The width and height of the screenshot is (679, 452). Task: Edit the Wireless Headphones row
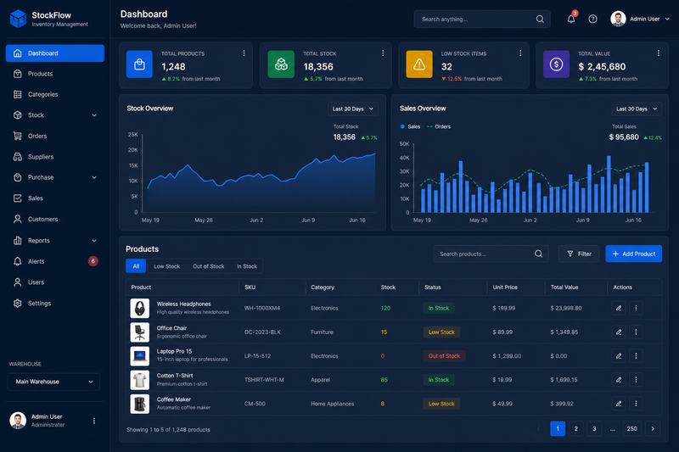tap(619, 308)
